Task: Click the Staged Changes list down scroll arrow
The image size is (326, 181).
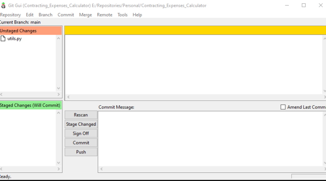Action: pos(58,163)
